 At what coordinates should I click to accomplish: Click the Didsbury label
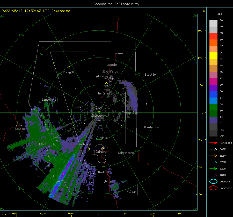coord(98,116)
